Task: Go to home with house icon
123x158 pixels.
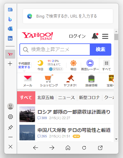Action: click(x=68, y=148)
